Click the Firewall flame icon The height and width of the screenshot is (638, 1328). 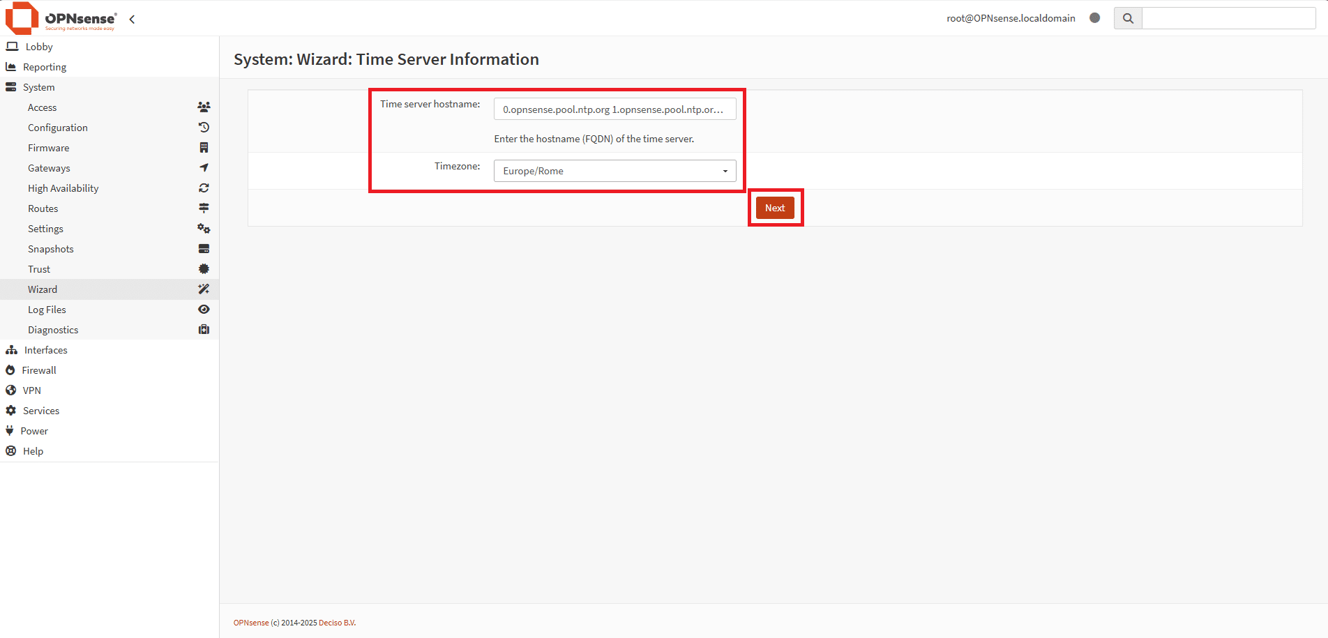point(10,370)
